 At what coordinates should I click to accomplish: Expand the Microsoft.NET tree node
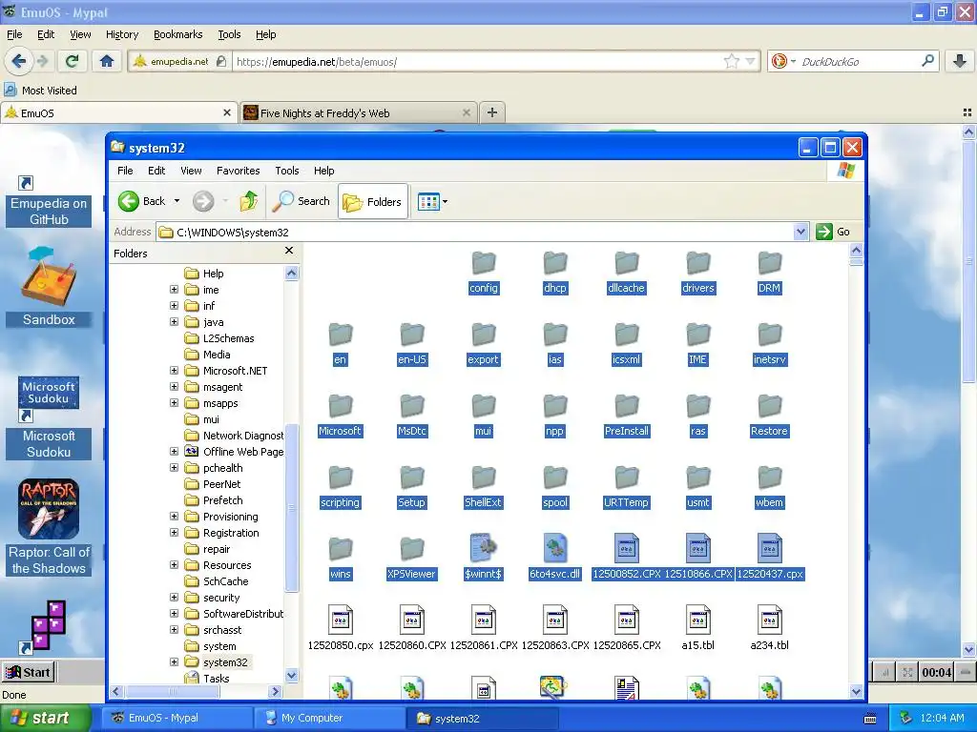coord(174,371)
